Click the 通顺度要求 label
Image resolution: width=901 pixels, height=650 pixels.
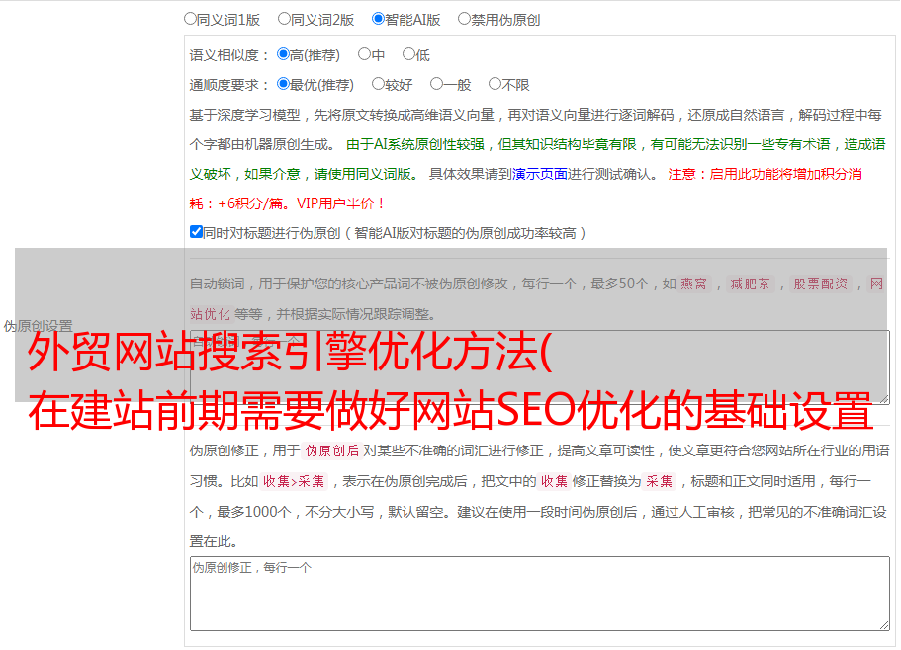tap(228, 86)
